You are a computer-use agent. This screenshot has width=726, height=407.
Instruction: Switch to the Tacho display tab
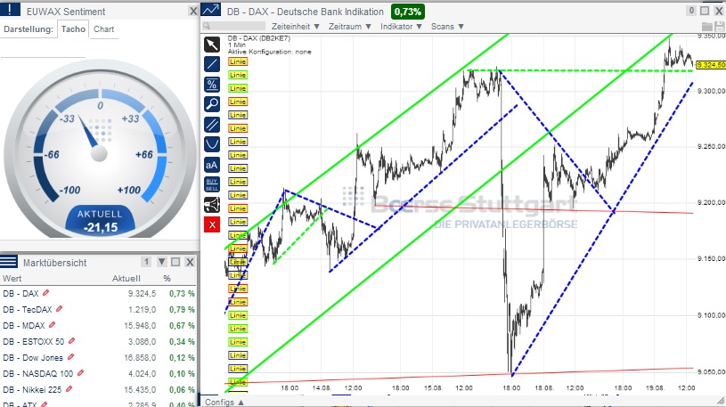73,29
